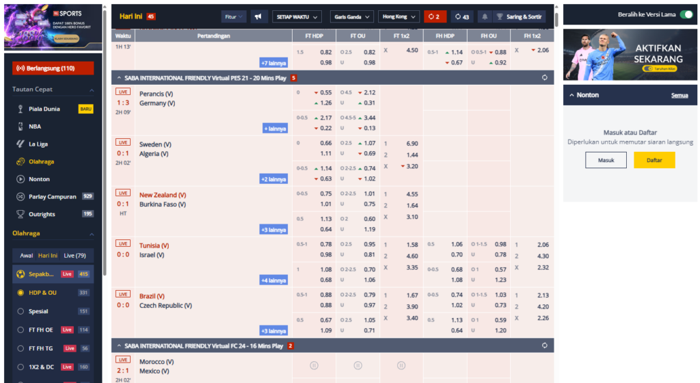Open Piala Dunia trophy shortcut
The image size is (700, 383).
coord(21,109)
